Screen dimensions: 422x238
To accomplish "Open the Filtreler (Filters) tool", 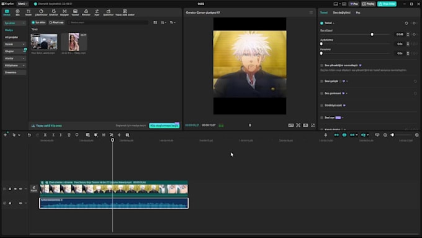I will [86, 12].
